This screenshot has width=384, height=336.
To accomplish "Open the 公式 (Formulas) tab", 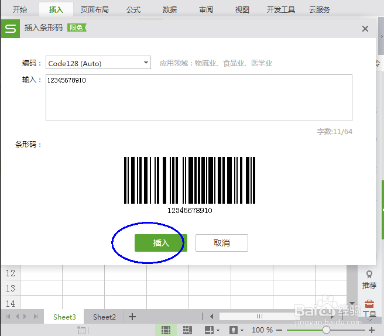I will click(x=133, y=10).
